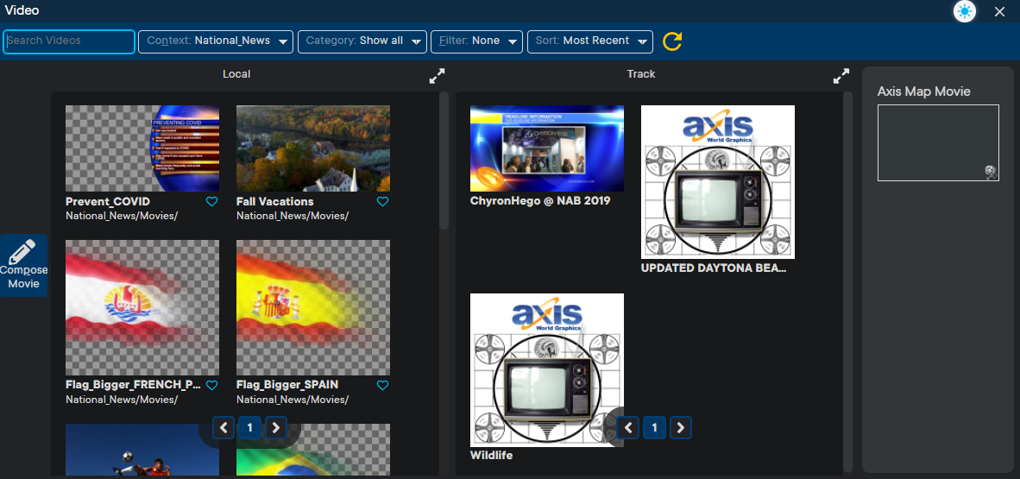
Task: Go to previous page in Local panel
Action: pos(224,427)
